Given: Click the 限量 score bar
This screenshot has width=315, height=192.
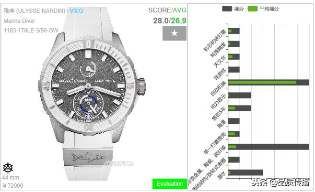Looking at the screenshot, I should coord(234,121).
